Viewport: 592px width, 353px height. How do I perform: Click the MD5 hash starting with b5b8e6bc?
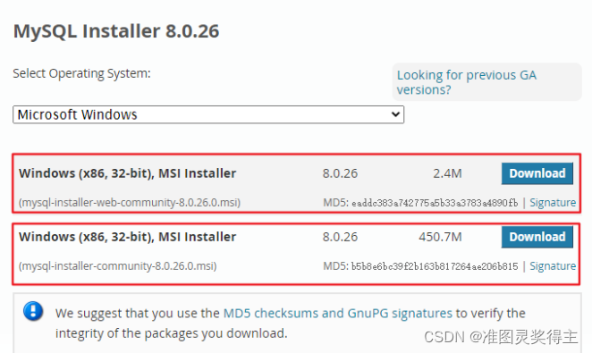click(435, 266)
